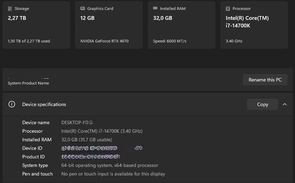Click the 'Pen and touch' label
This screenshot has width=295, height=183.
click(37, 174)
